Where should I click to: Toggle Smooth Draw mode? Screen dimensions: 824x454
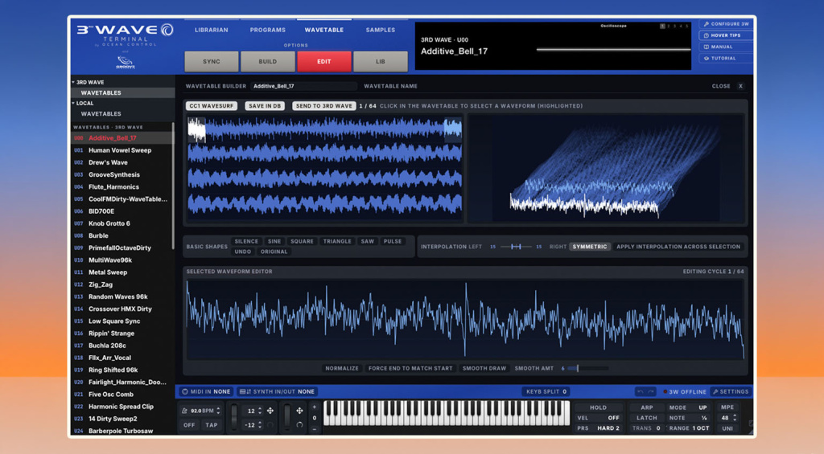484,369
